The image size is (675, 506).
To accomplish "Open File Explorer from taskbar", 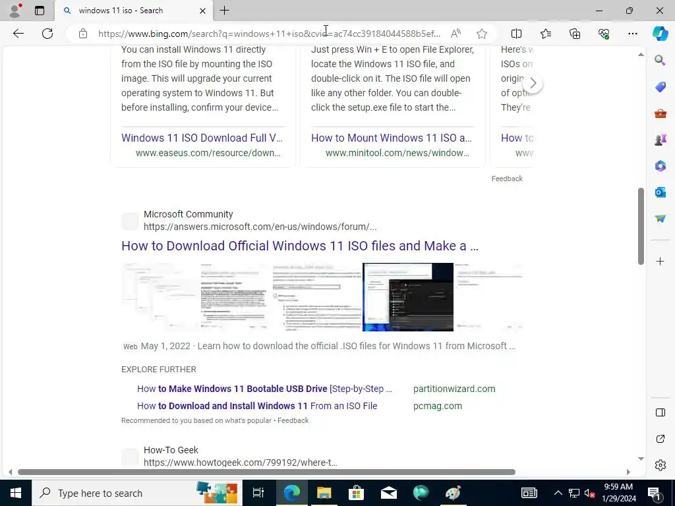I will coord(324,493).
